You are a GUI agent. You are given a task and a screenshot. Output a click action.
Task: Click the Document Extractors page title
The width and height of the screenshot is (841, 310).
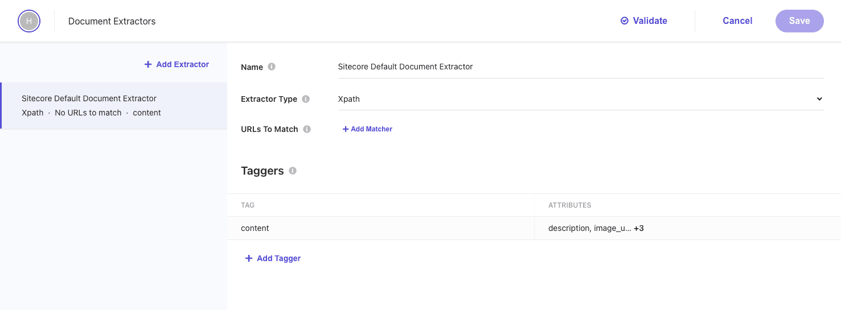click(112, 21)
